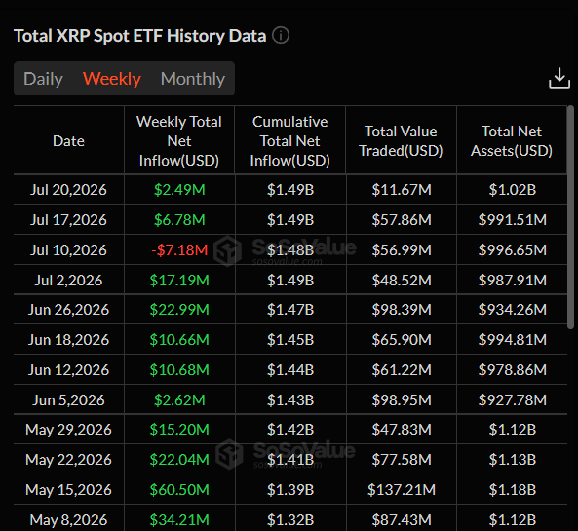Click the $1.44B cumulative inflow value

pyautogui.click(x=290, y=370)
